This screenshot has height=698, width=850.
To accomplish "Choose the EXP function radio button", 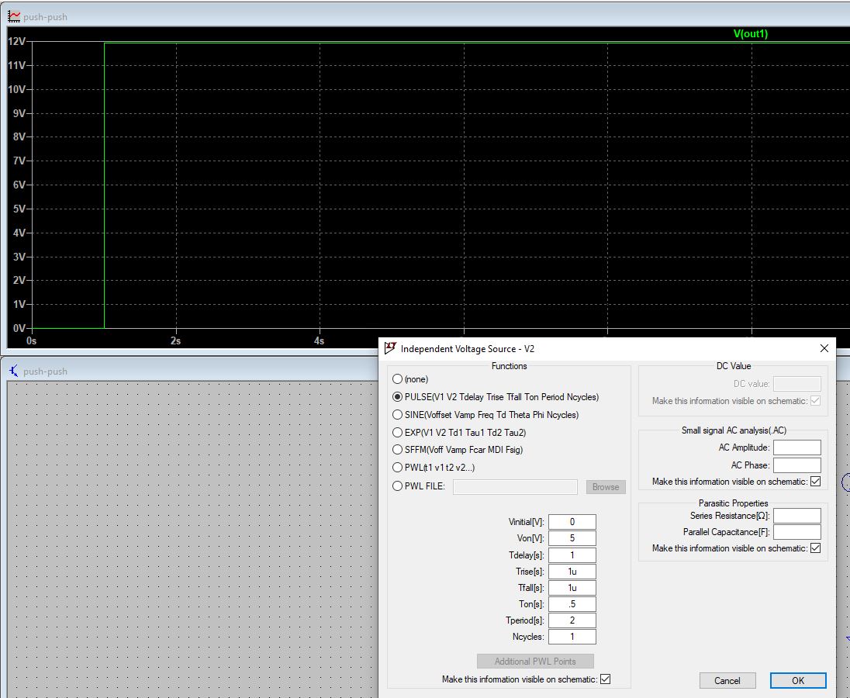I will pos(397,433).
